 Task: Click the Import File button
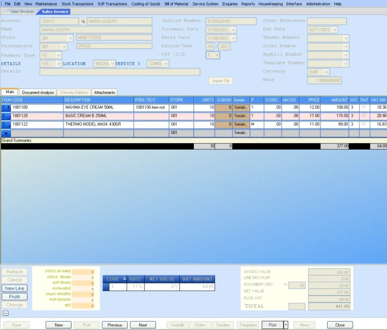point(221,81)
